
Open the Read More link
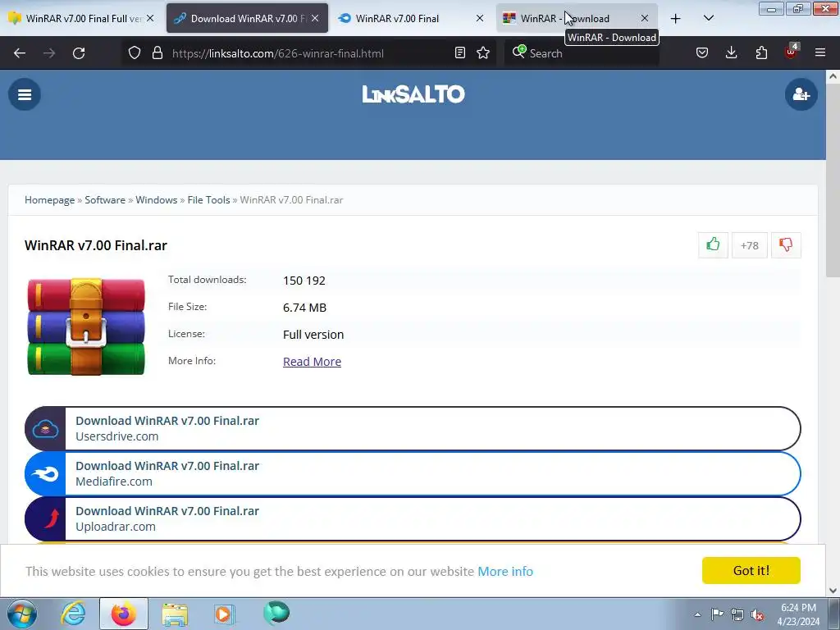312,362
